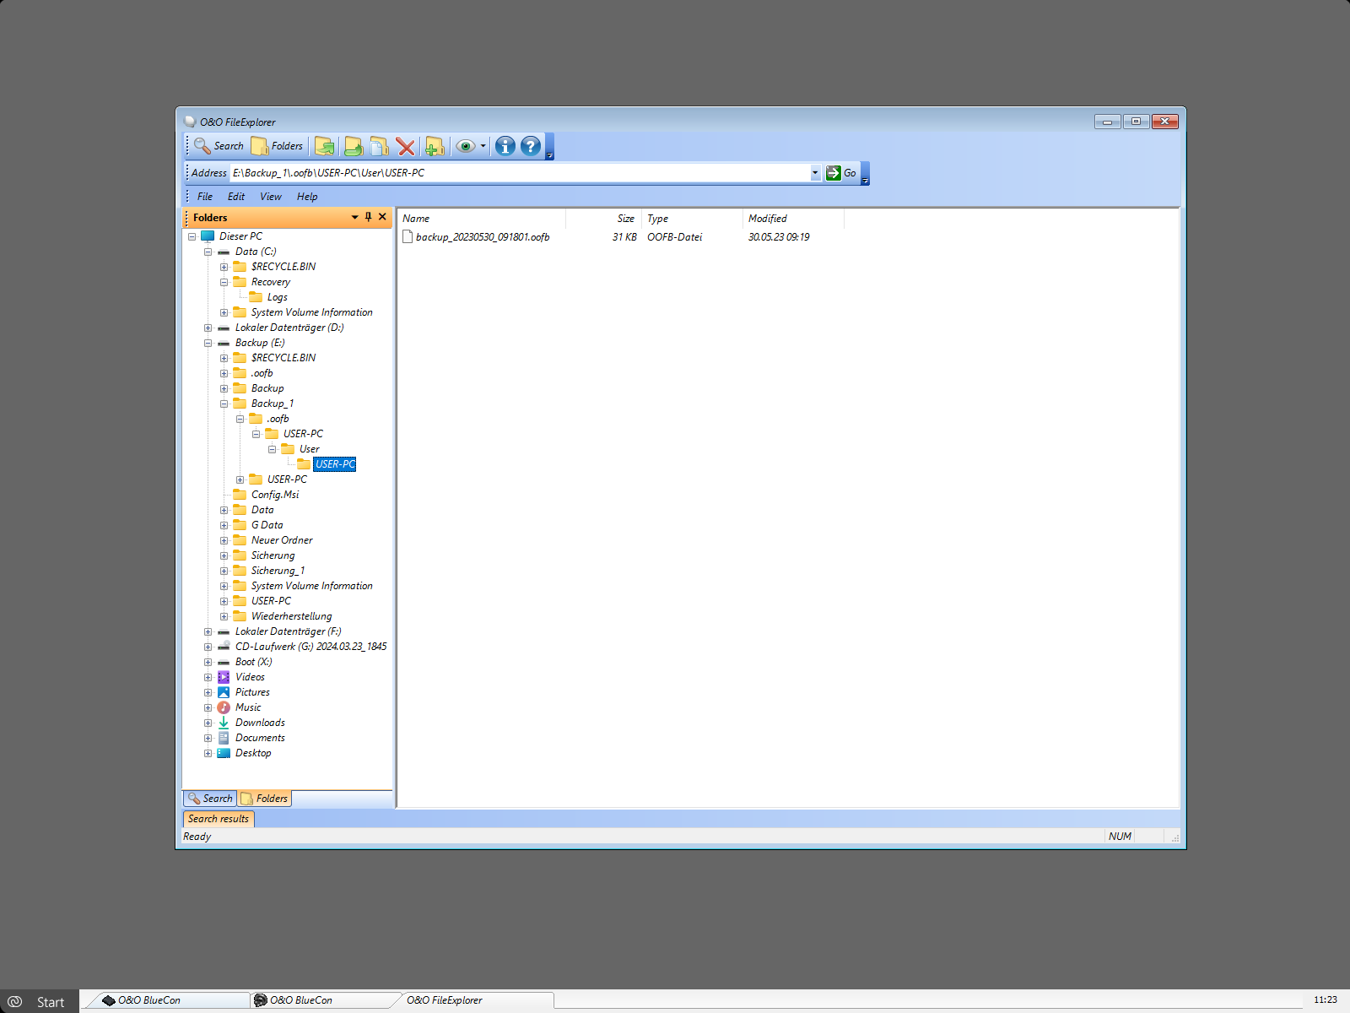Open the view mode dropdown arrow

(483, 146)
